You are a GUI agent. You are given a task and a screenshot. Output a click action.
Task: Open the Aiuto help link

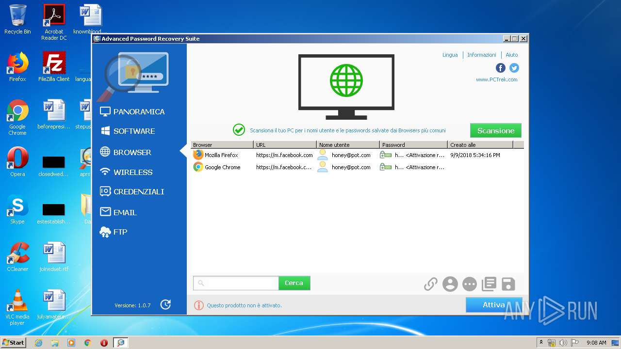pyautogui.click(x=512, y=55)
